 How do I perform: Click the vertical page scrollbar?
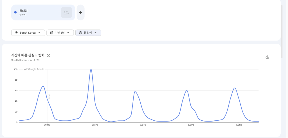click(282, 31)
